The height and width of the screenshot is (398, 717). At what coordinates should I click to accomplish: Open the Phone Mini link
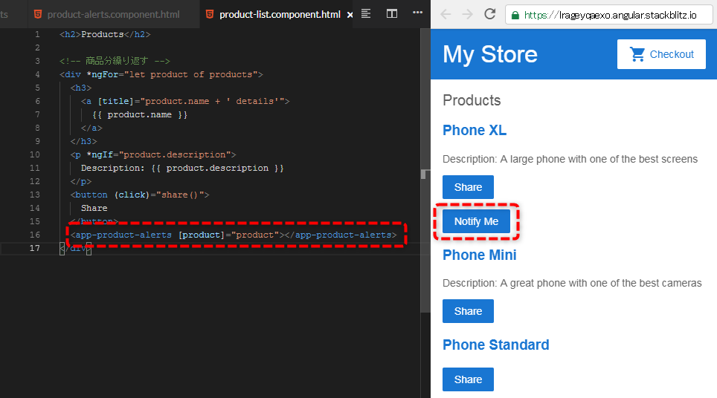click(479, 255)
